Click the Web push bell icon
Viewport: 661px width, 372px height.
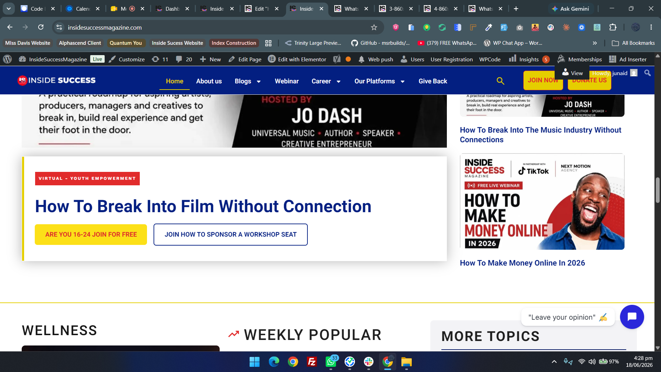tap(361, 59)
